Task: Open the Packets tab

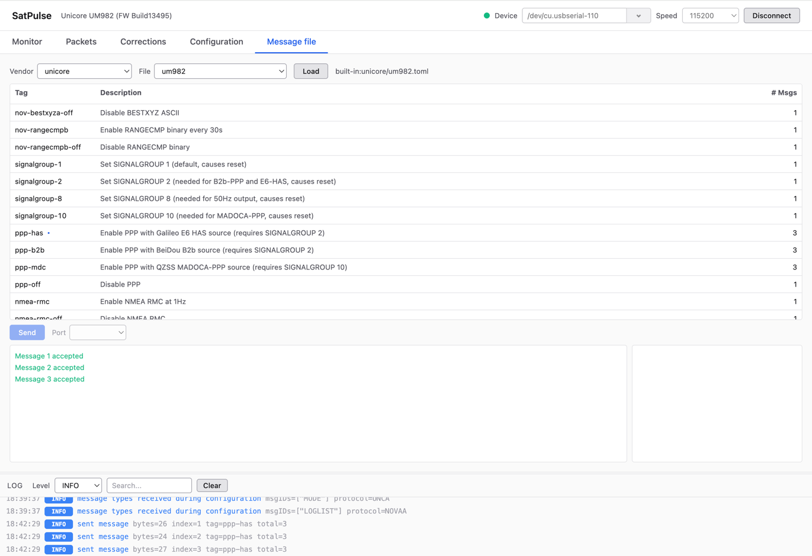Action: tap(81, 41)
